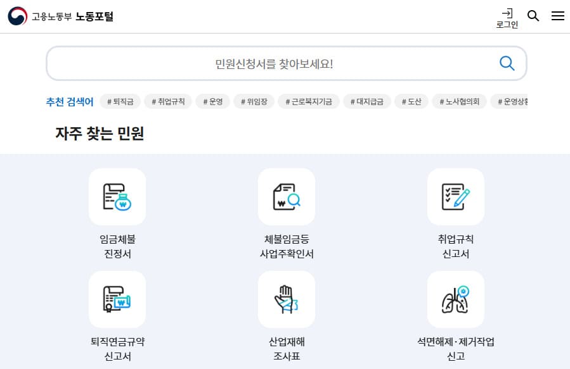The image size is (570, 369).
Task: Click the 고용노동부 노동포털 logo
Action: [x=60, y=16]
